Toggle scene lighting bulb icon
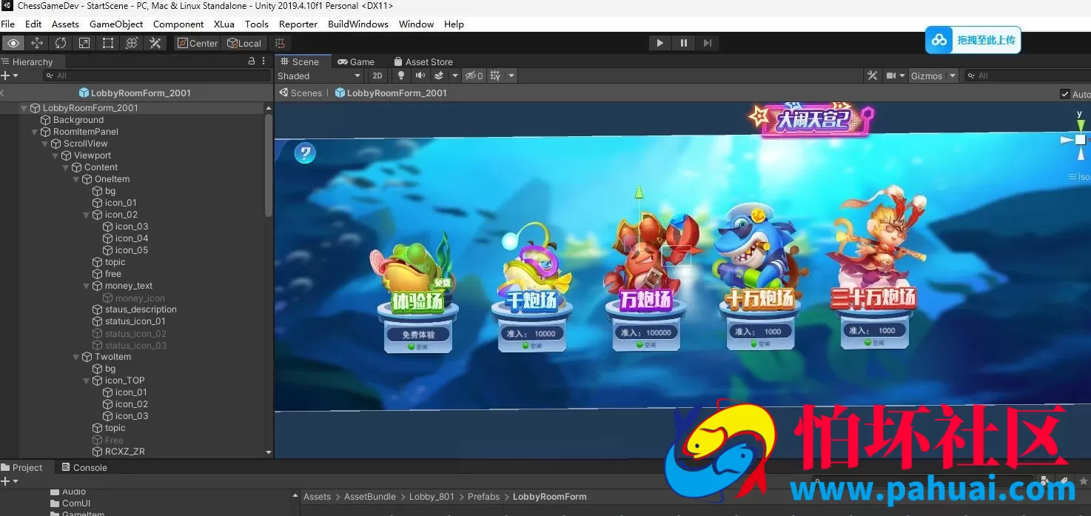This screenshot has height=516, width=1091. pyautogui.click(x=401, y=76)
